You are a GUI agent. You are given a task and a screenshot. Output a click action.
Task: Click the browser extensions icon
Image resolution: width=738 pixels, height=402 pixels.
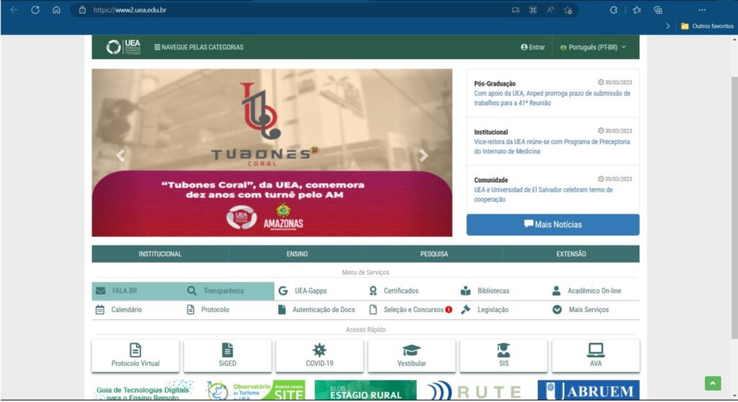[613, 10]
